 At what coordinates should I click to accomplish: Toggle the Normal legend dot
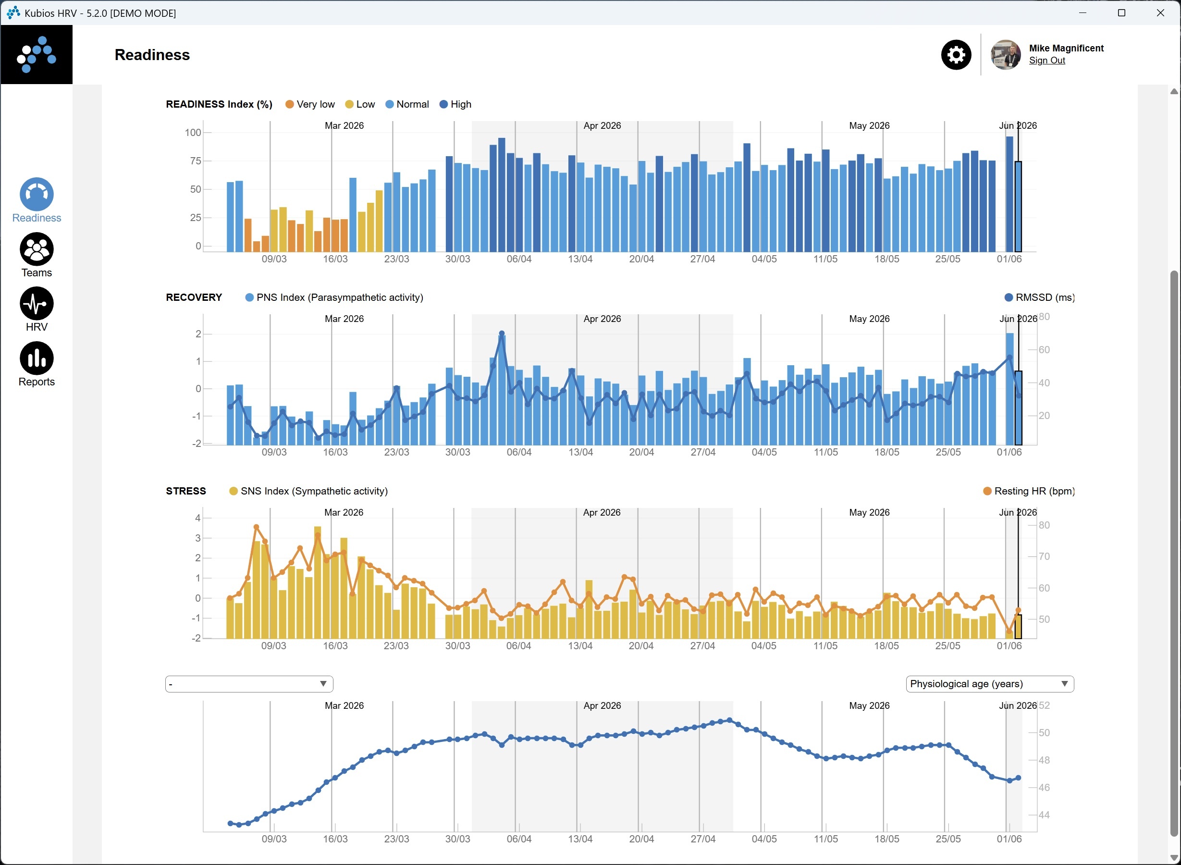(390, 105)
